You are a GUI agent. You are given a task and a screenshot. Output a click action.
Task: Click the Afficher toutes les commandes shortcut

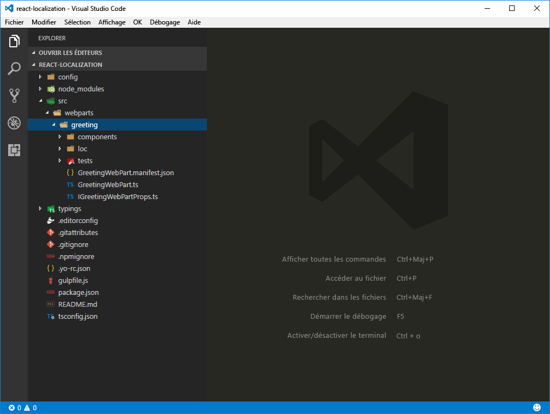click(333, 259)
